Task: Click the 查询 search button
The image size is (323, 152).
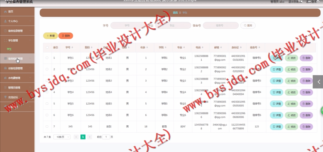Action: tap(248, 25)
